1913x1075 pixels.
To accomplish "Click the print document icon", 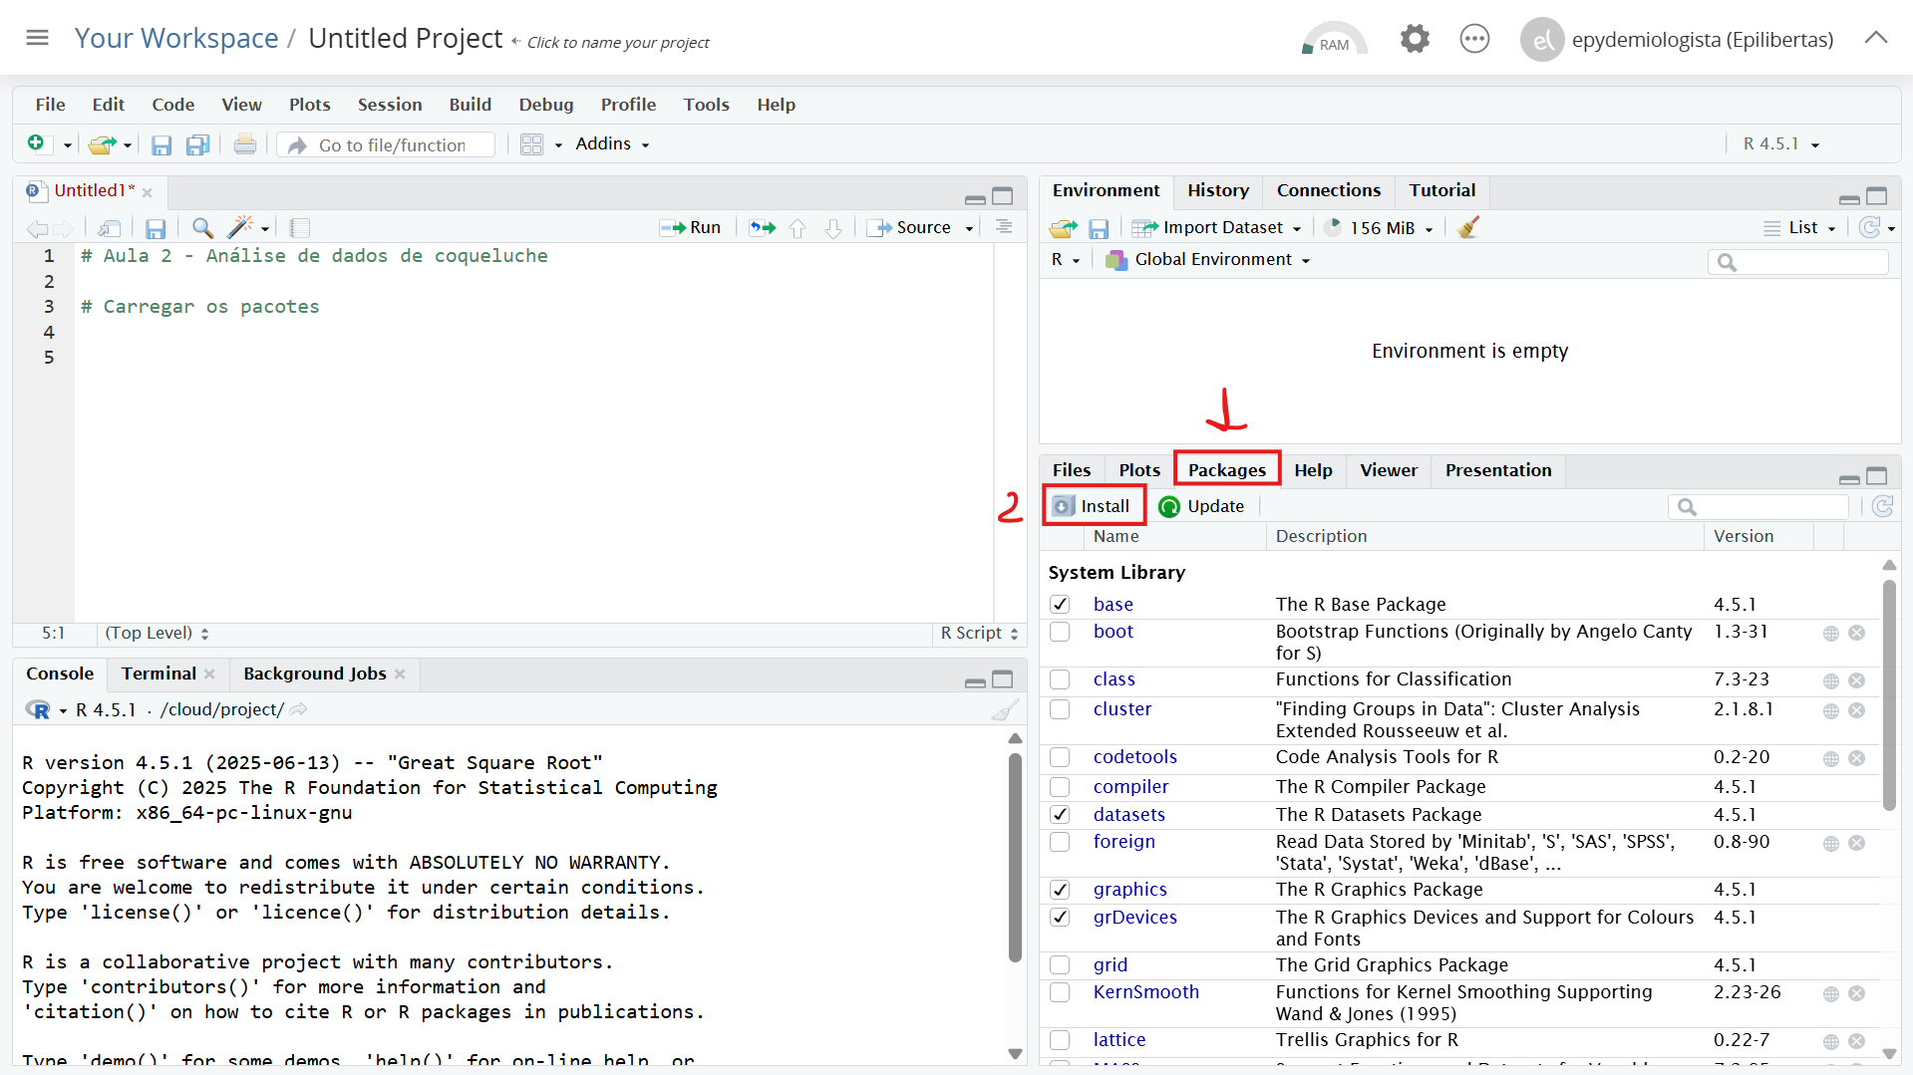I will (x=244, y=145).
